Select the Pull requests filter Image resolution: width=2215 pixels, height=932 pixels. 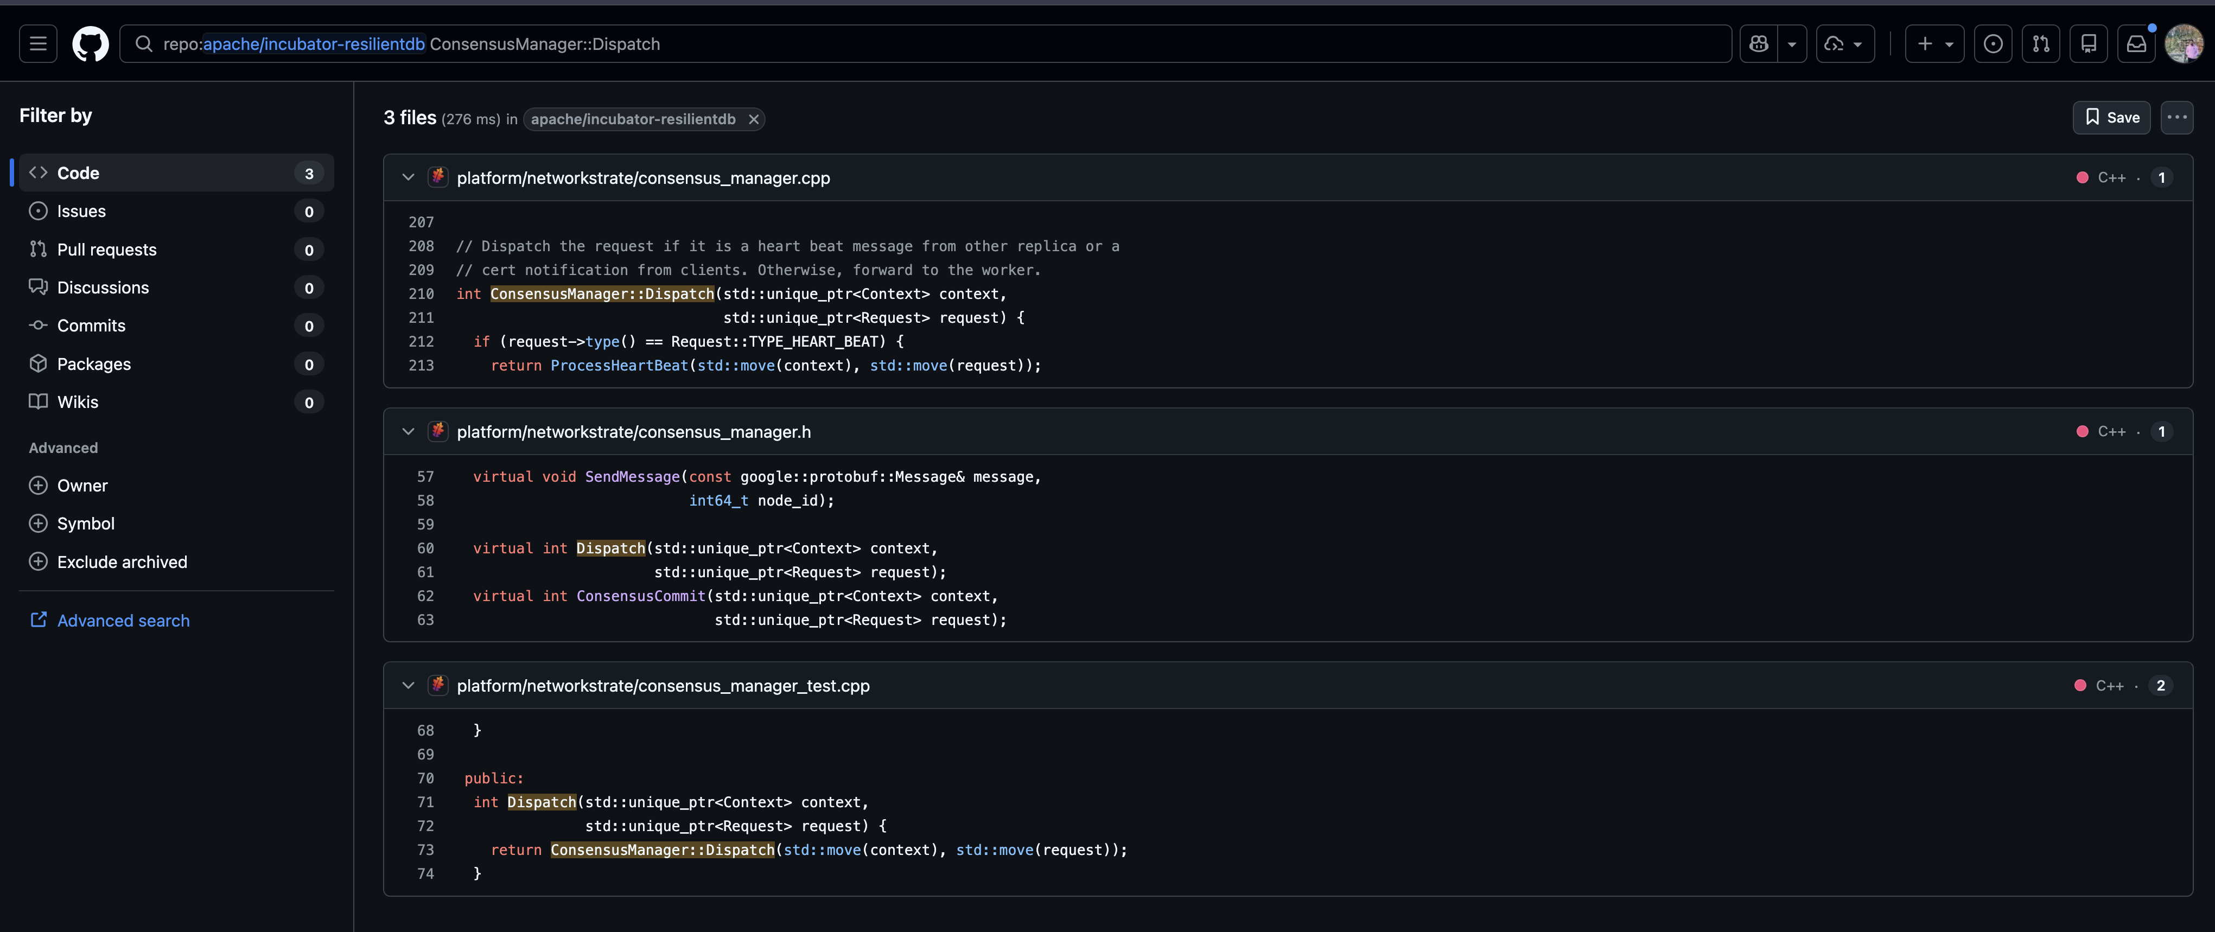click(176, 250)
